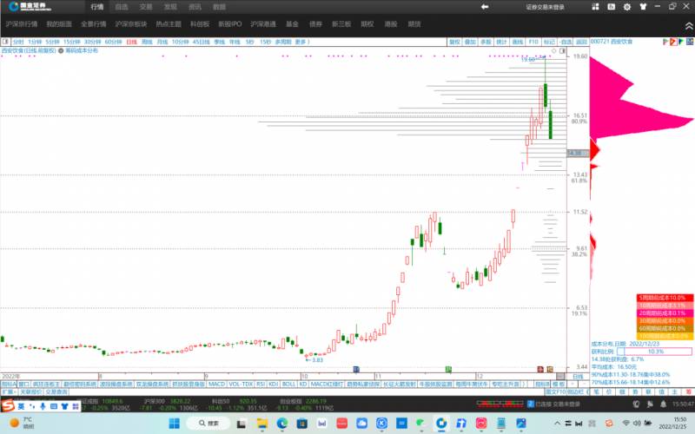Expand the 扩展 panel at bottom left
Screen dimensions: 695x434
(8, 392)
